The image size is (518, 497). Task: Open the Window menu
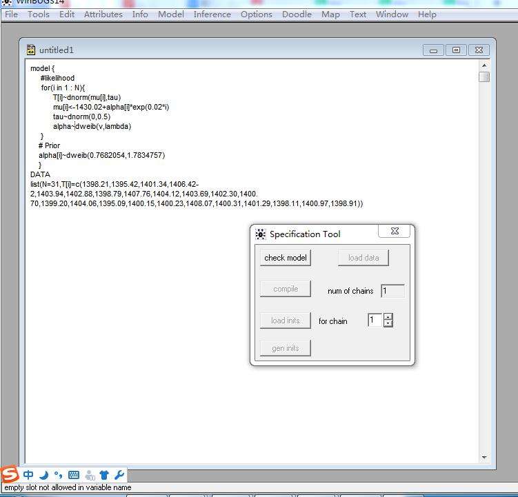coord(392,14)
